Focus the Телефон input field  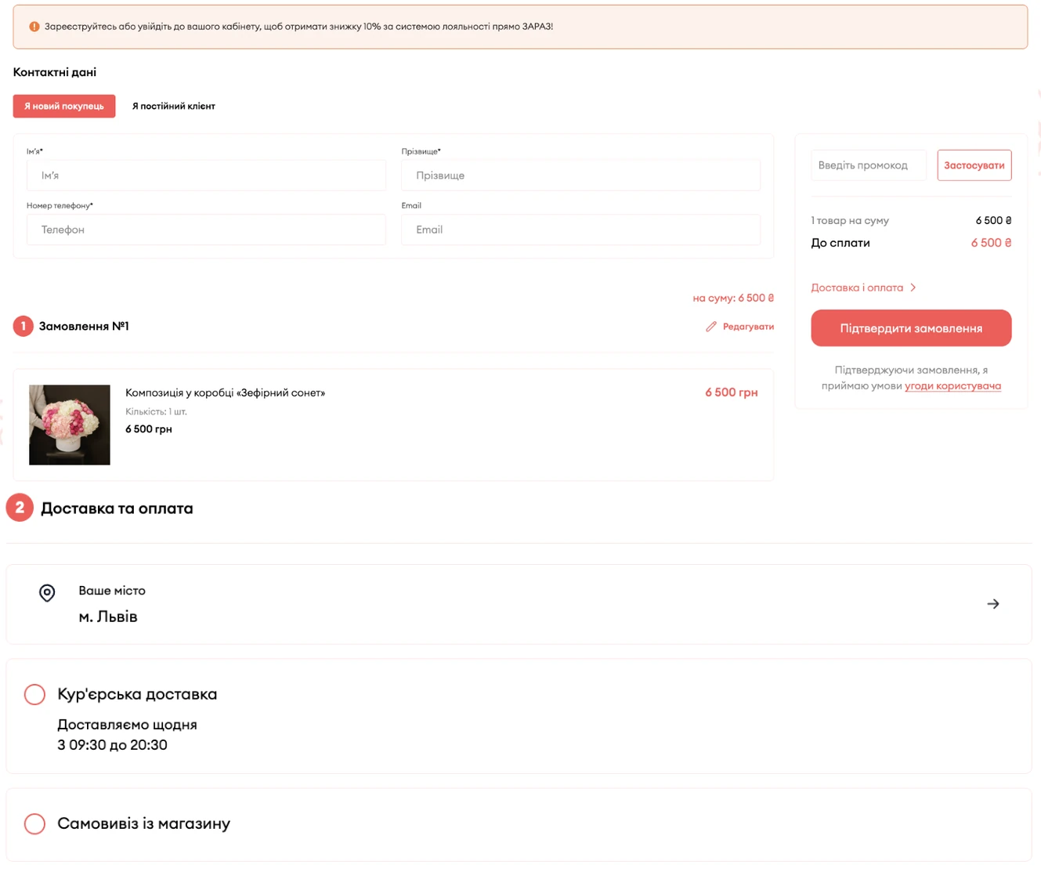(206, 230)
